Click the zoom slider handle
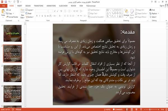The width and height of the screenshot is (168, 111). pyautogui.click(x=150, y=110)
